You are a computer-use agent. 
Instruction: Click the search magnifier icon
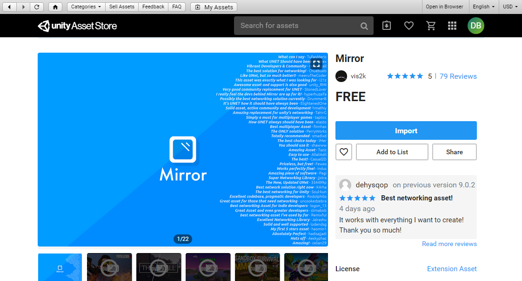coord(364,26)
